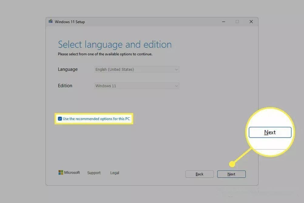Click the Next button in the dialog footer
Screen dimensions: 304x203
(x=231, y=174)
